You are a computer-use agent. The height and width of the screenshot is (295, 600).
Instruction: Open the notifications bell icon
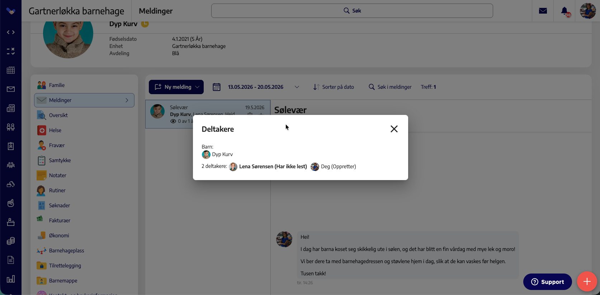pyautogui.click(x=564, y=11)
